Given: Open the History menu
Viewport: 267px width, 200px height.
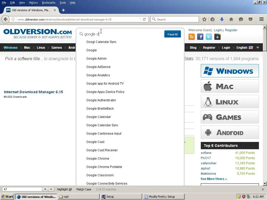Looking at the screenshot, I should [x=33, y=3].
